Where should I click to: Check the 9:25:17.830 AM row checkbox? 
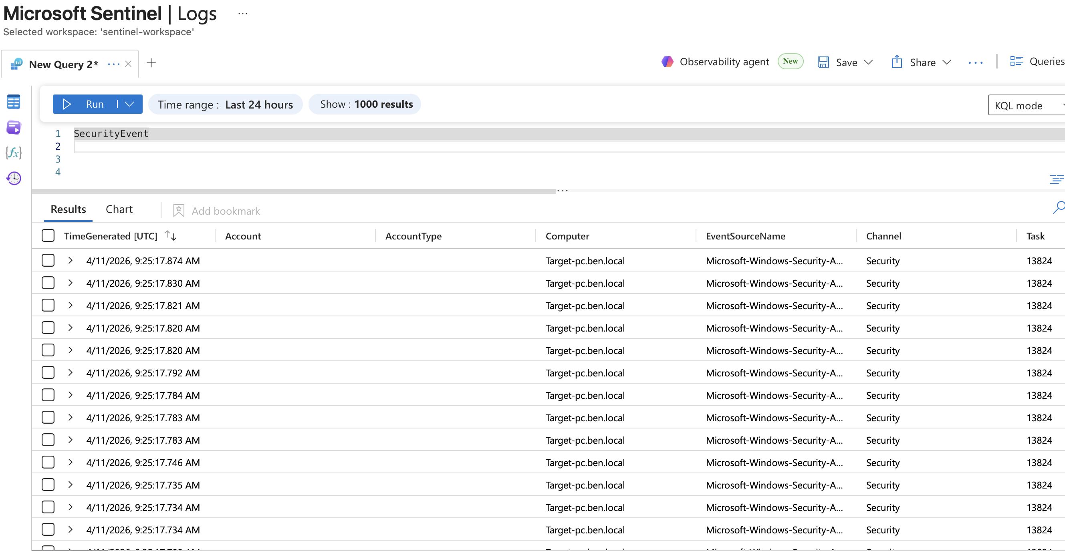[48, 283]
